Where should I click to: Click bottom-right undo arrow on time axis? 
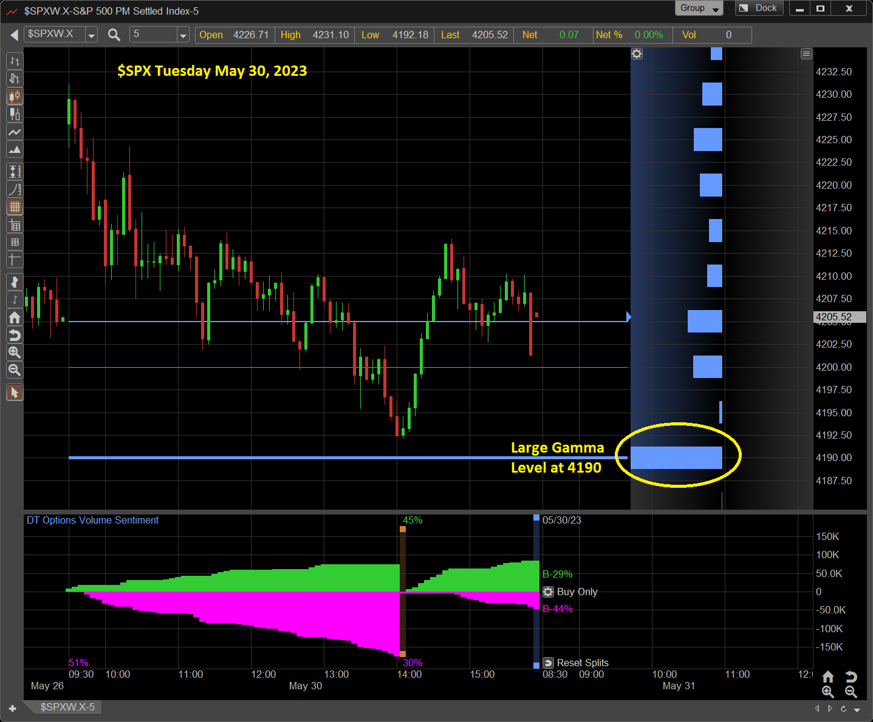pyautogui.click(x=851, y=676)
